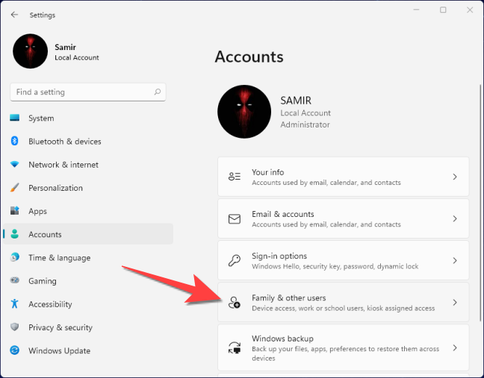Click Device access, work or school description
The image size is (484, 378).
coord(344,308)
